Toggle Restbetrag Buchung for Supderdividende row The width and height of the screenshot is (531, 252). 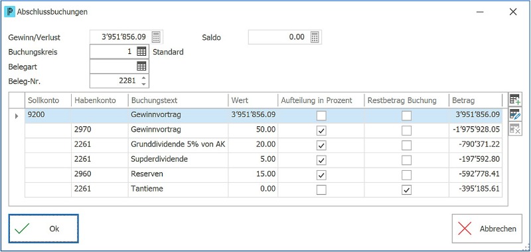point(406,160)
